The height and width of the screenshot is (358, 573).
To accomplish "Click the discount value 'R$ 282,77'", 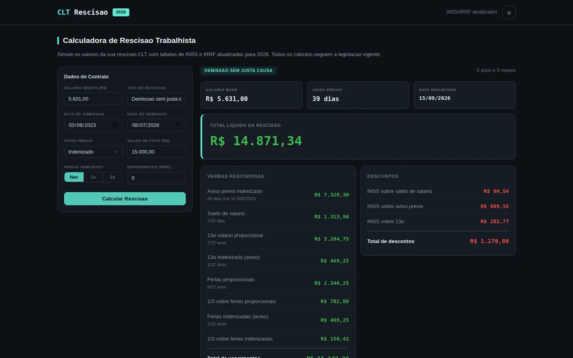I will (495, 221).
